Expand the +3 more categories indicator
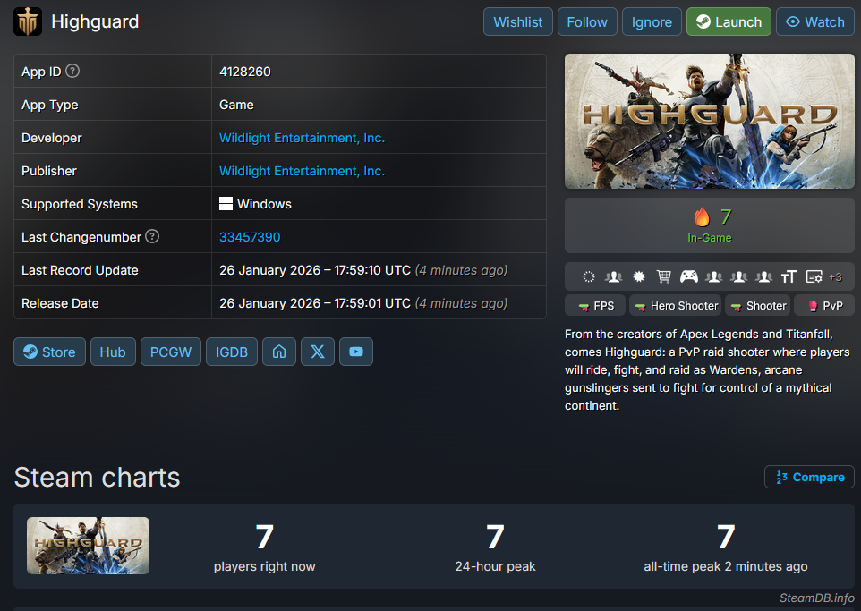Image resolution: width=861 pixels, height=611 pixels. (x=835, y=276)
